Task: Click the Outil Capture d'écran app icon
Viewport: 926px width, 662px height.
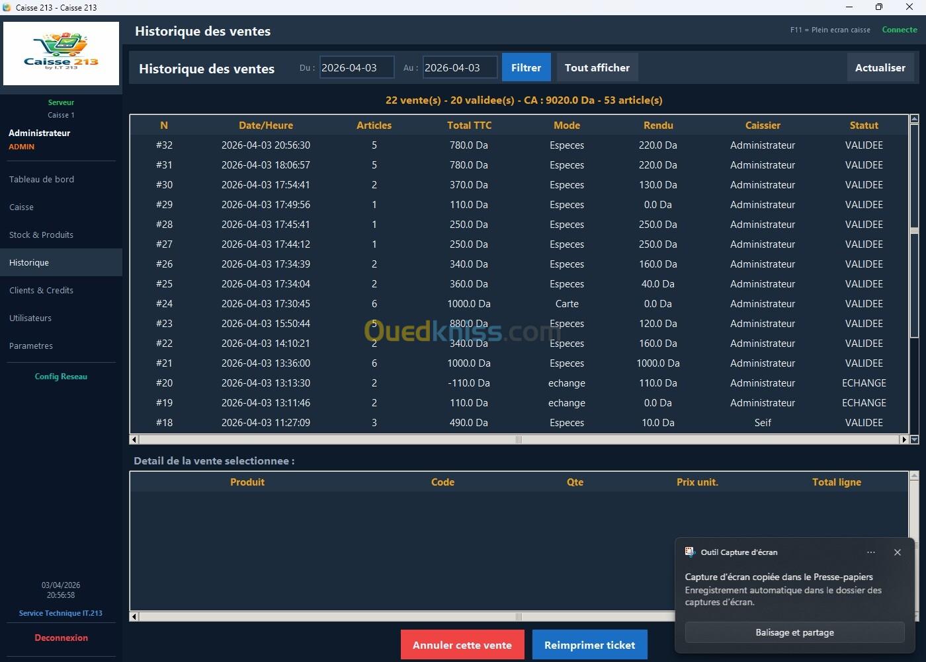Action: tap(690, 552)
